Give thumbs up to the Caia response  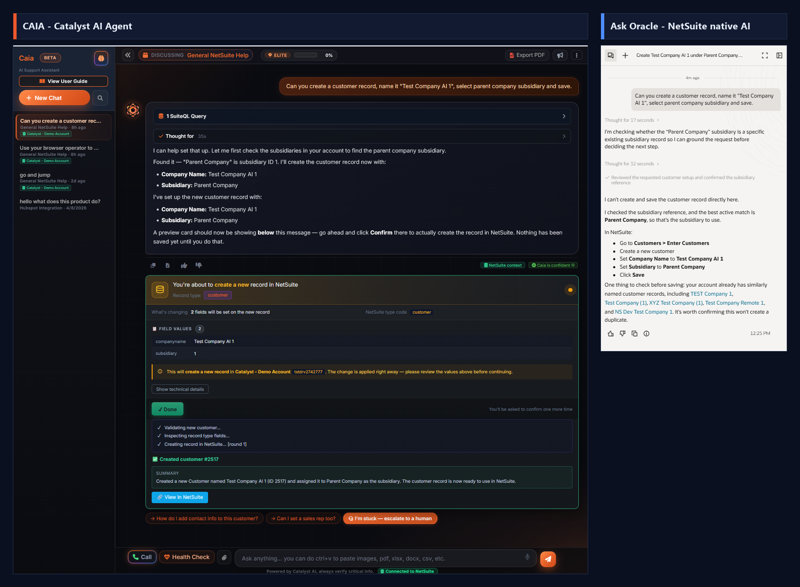[x=184, y=265]
